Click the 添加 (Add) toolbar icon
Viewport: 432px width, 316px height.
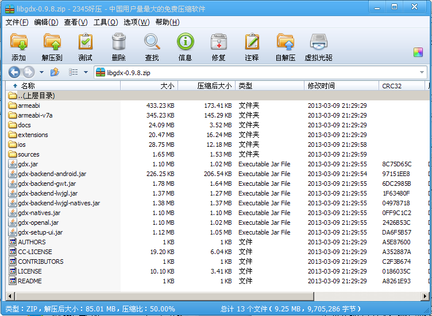[19, 41]
